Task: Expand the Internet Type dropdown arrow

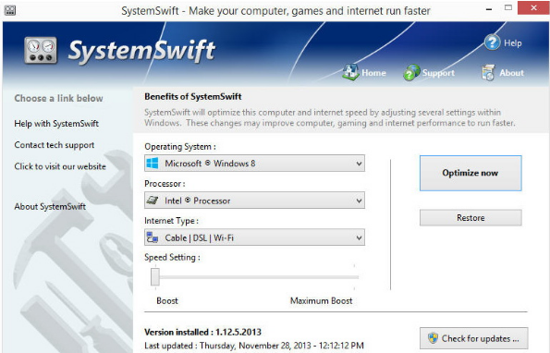Action: tap(359, 238)
